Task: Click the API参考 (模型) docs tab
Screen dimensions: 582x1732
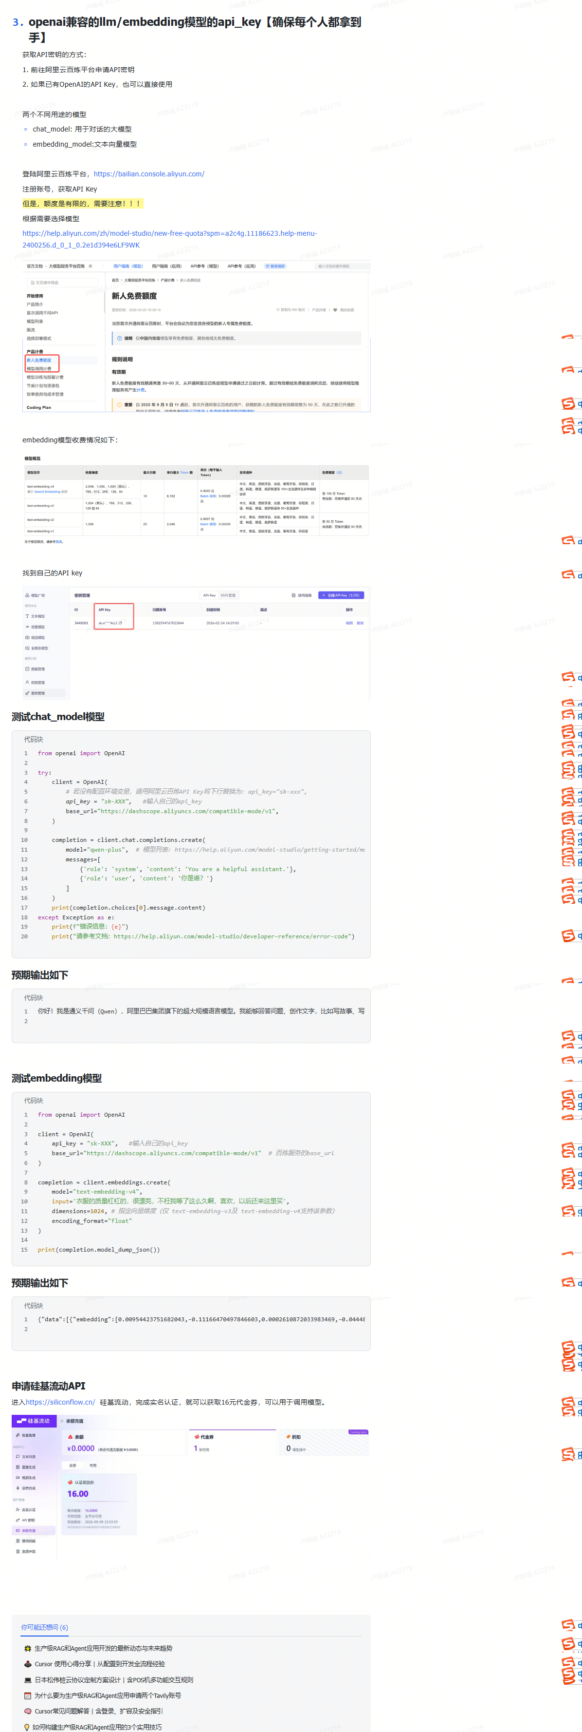Action: click(204, 266)
